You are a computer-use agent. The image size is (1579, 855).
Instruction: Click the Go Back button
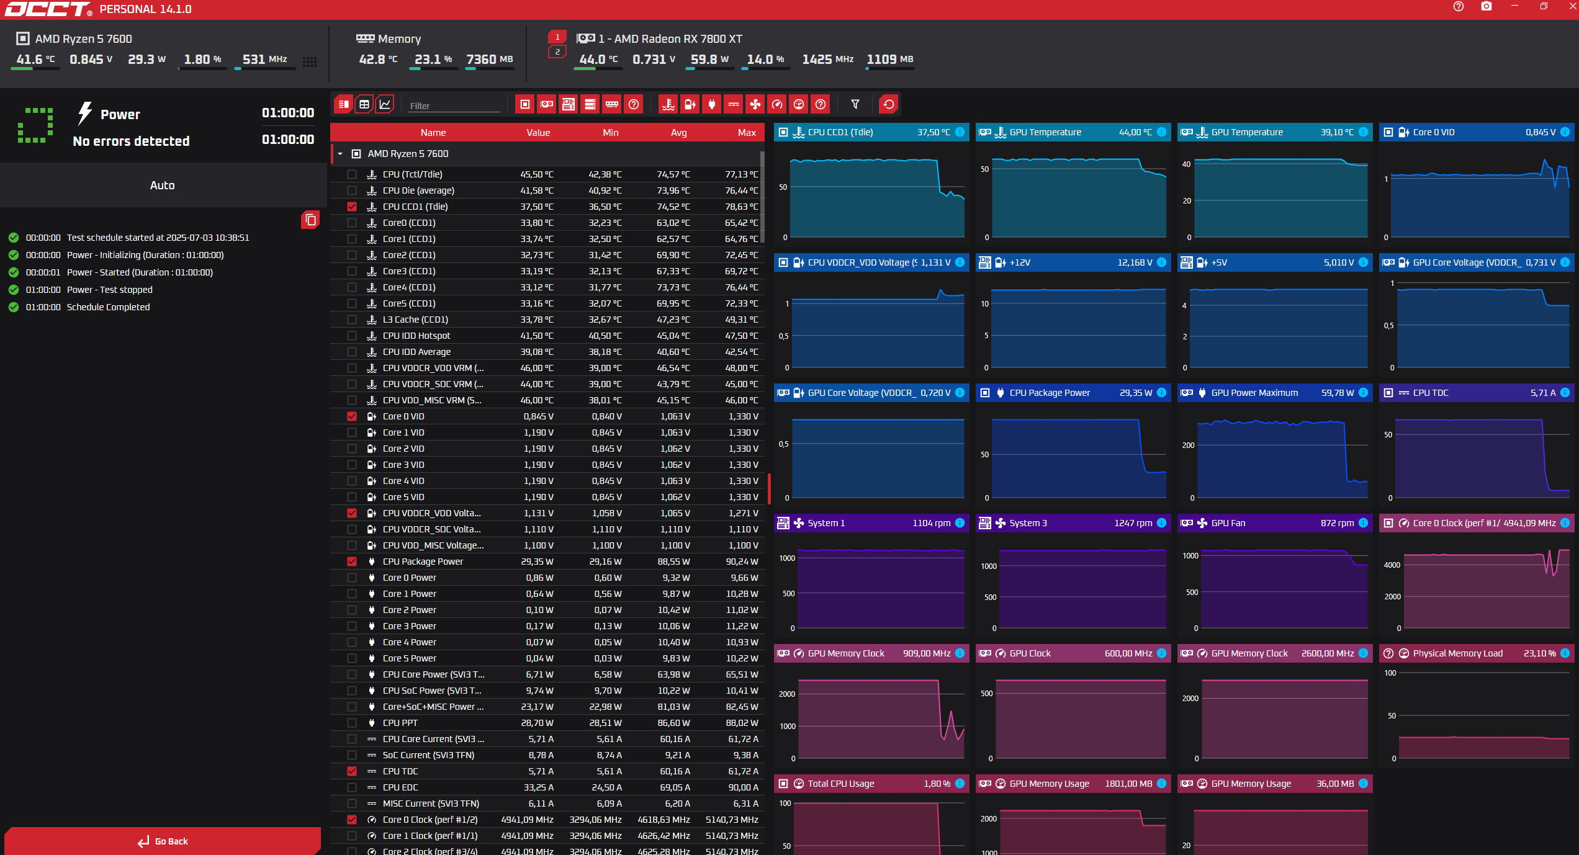163,841
